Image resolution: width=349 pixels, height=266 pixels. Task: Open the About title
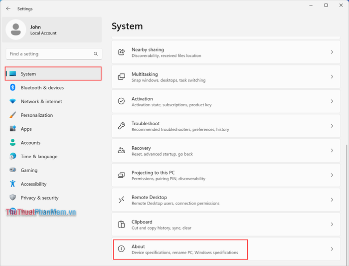[x=138, y=247]
